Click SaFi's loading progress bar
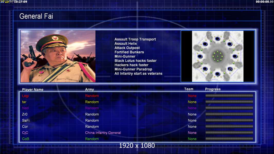The image size is (274, 154). click(229, 120)
